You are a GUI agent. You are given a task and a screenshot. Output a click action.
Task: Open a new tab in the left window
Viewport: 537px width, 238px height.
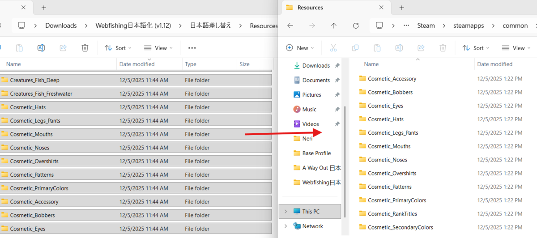click(43, 8)
